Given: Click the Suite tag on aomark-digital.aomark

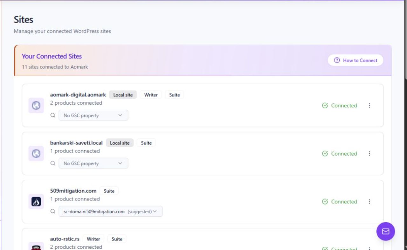Looking at the screenshot, I should pos(175,95).
